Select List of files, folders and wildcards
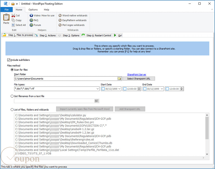The width and height of the screenshot is (215, 169). 12,110
